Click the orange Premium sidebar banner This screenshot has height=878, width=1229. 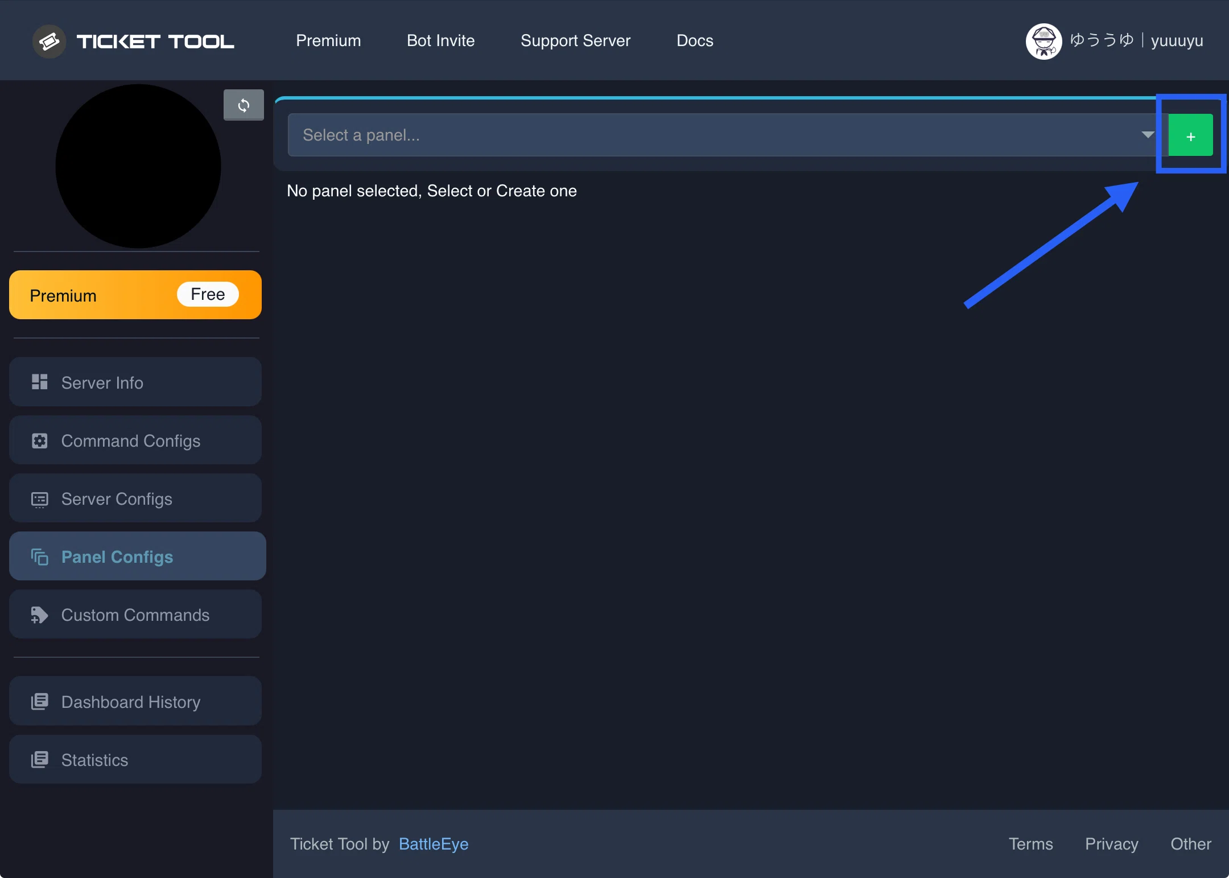point(135,295)
